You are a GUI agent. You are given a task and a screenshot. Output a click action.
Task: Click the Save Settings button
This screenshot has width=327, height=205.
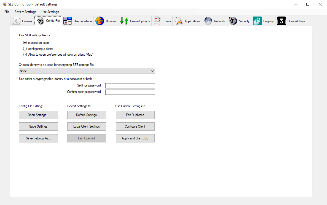38,126
